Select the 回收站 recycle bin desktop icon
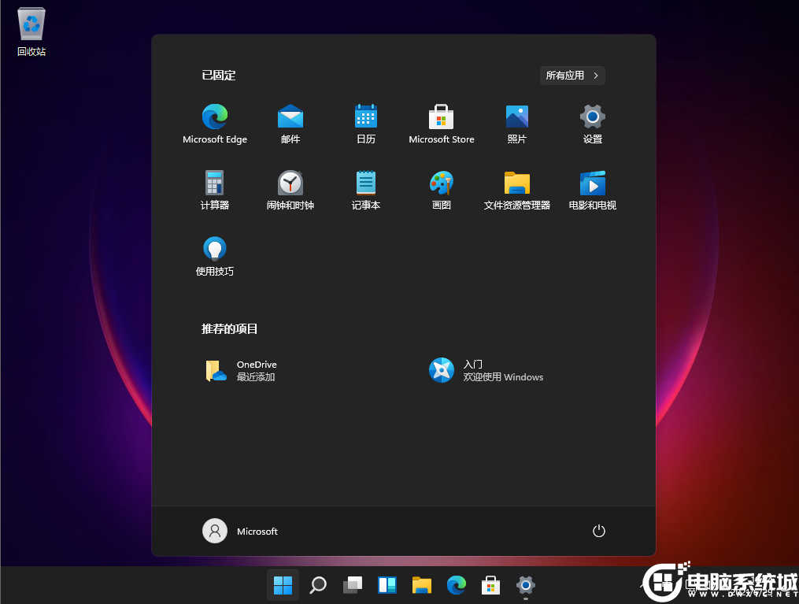This screenshot has width=799, height=604. pyautogui.click(x=31, y=32)
